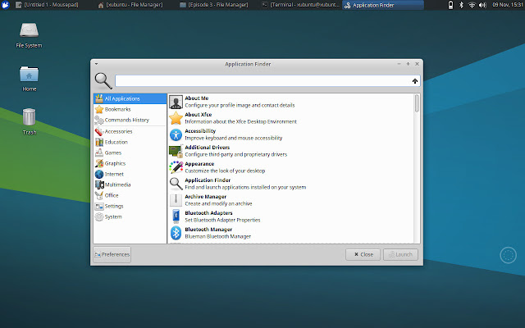The image size is (525, 328).
Task: Click the volume speaker tray icon
Action: click(x=482, y=5)
